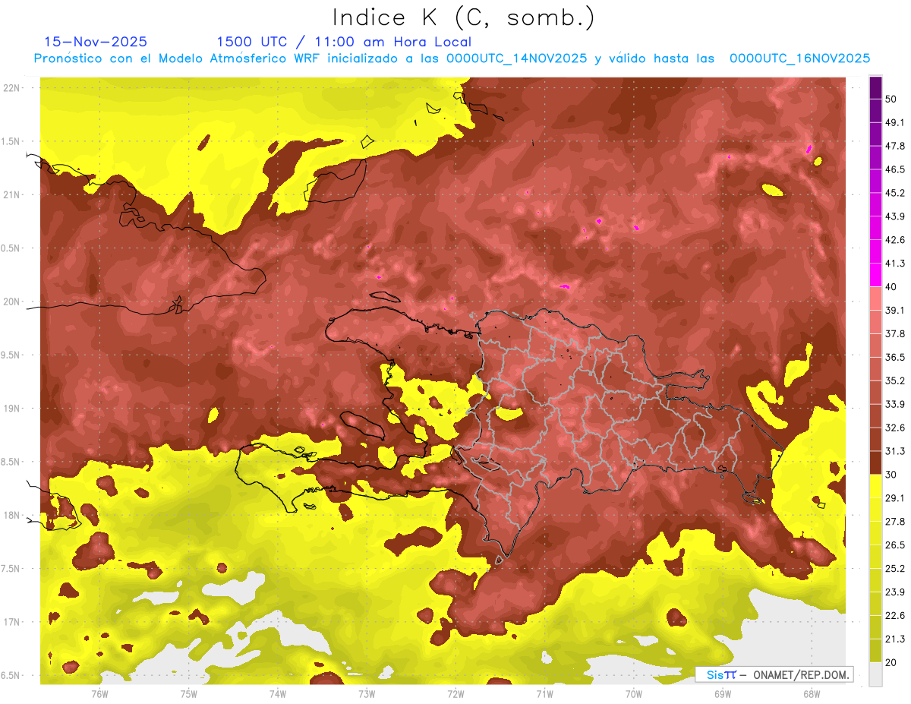Click the longitude label '68W'
911x704 pixels.
coord(811,694)
